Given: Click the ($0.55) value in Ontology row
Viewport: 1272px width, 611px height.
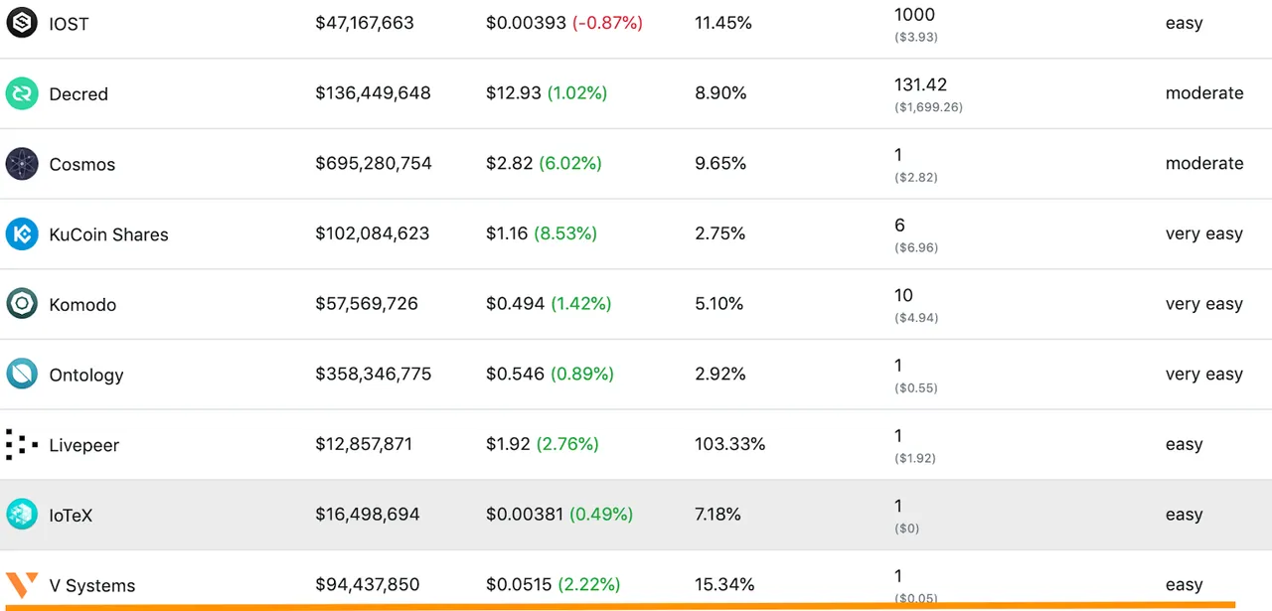Looking at the screenshot, I should coord(916,388).
